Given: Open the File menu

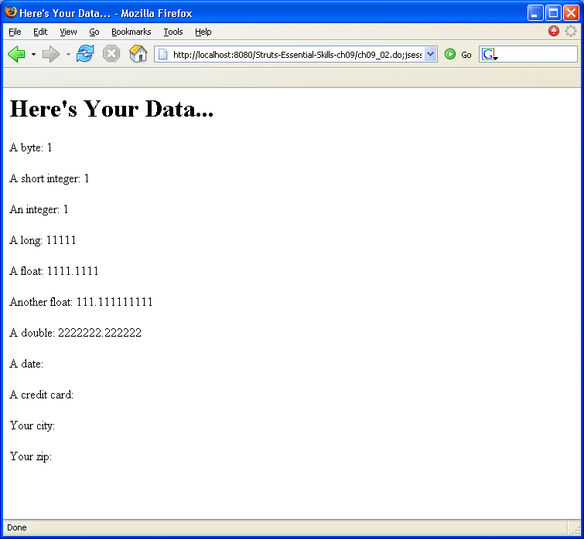Looking at the screenshot, I should (x=15, y=32).
